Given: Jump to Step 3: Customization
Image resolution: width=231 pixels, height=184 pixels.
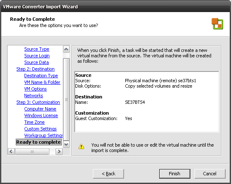Looking at the screenshot, I should pyautogui.click(x=38, y=102).
